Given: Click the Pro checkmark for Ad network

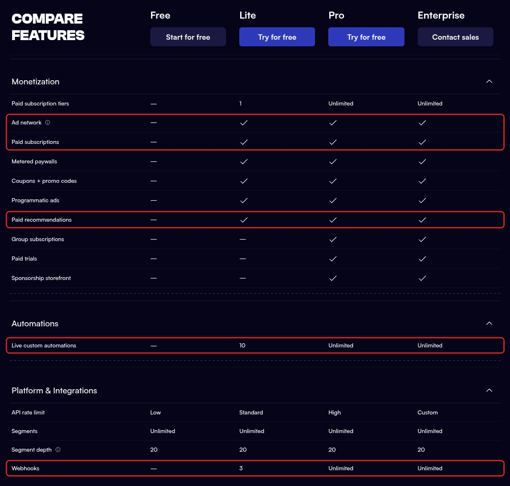Looking at the screenshot, I should point(333,123).
